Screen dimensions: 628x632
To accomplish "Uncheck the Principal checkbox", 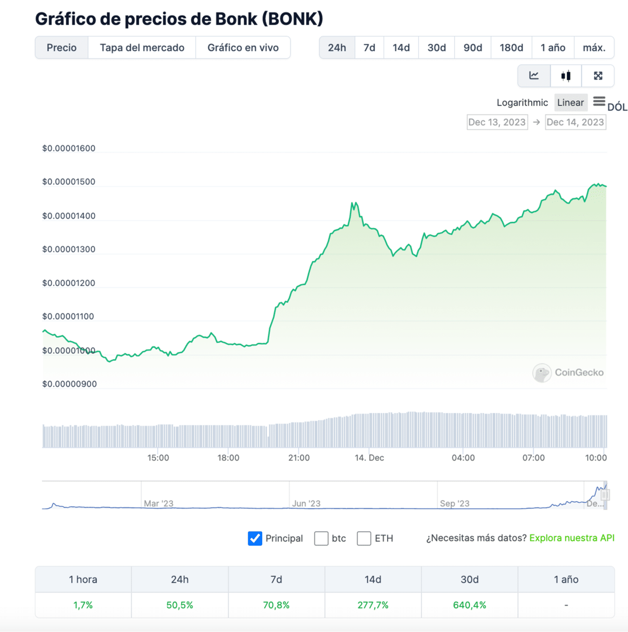I will coord(255,538).
